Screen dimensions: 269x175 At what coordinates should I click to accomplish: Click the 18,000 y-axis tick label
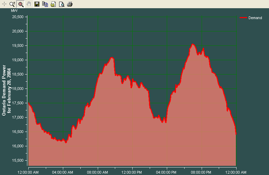click(17, 89)
